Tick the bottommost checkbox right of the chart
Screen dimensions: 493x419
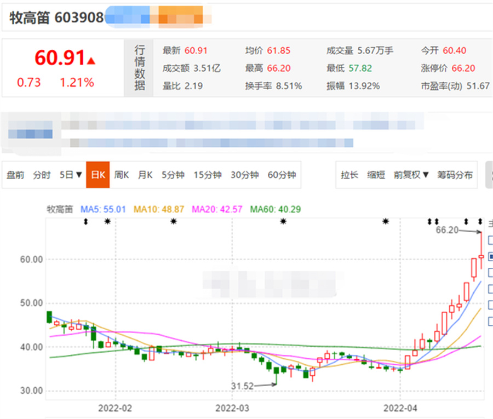click(x=490, y=322)
